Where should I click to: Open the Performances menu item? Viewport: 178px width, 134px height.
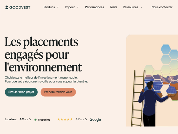point(95,7)
